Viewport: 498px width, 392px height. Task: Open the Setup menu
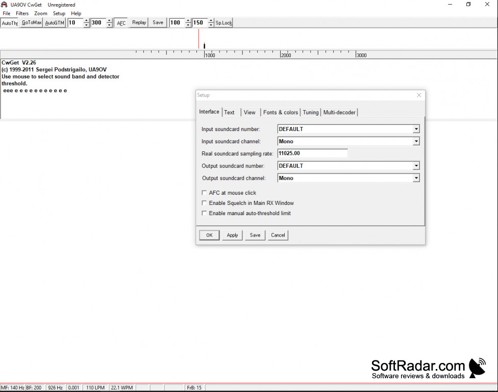pyautogui.click(x=59, y=13)
